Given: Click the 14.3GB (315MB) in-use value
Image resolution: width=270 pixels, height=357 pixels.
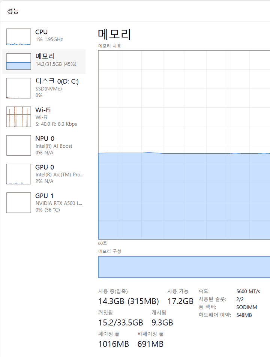Looking at the screenshot, I should 128,301.
